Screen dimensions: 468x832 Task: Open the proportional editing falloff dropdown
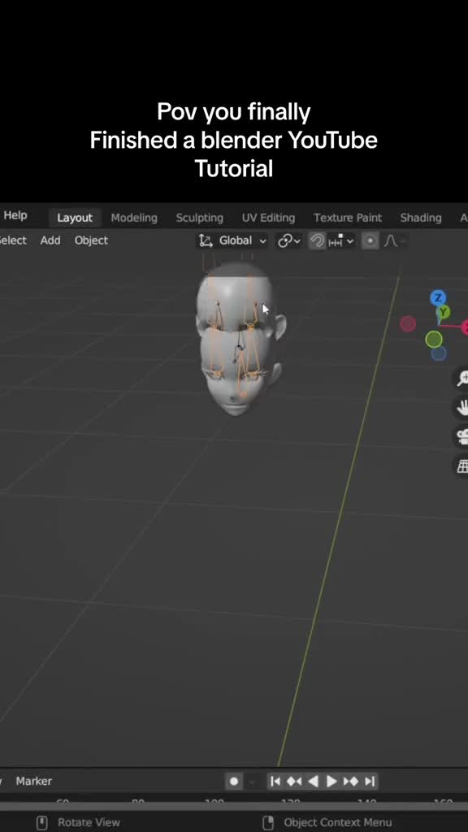coord(394,241)
